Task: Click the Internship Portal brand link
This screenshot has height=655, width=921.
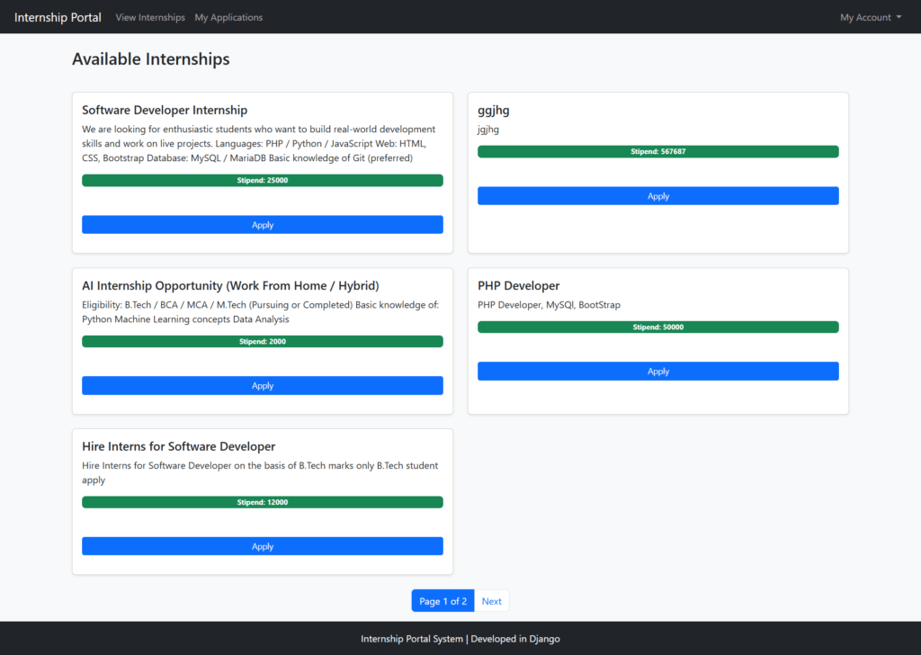Action: [x=57, y=16]
